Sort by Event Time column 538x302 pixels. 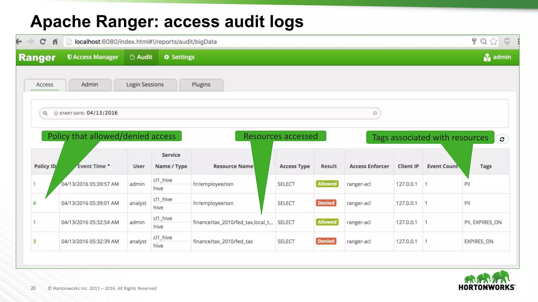coord(94,166)
